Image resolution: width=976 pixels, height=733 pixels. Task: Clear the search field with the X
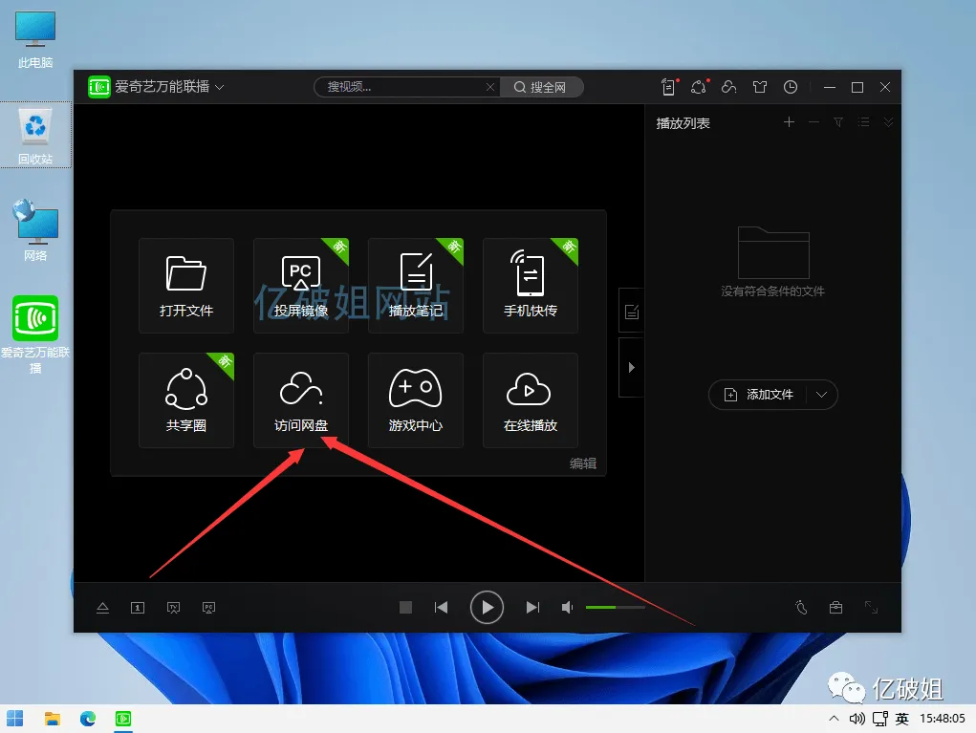(x=490, y=87)
